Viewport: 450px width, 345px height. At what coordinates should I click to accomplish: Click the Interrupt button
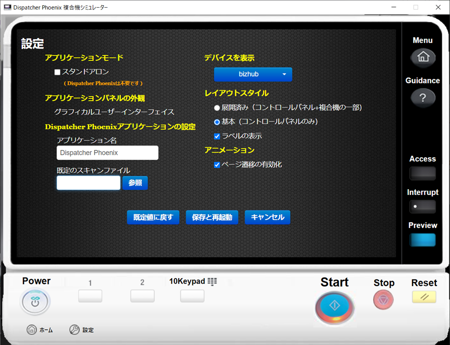(423, 207)
